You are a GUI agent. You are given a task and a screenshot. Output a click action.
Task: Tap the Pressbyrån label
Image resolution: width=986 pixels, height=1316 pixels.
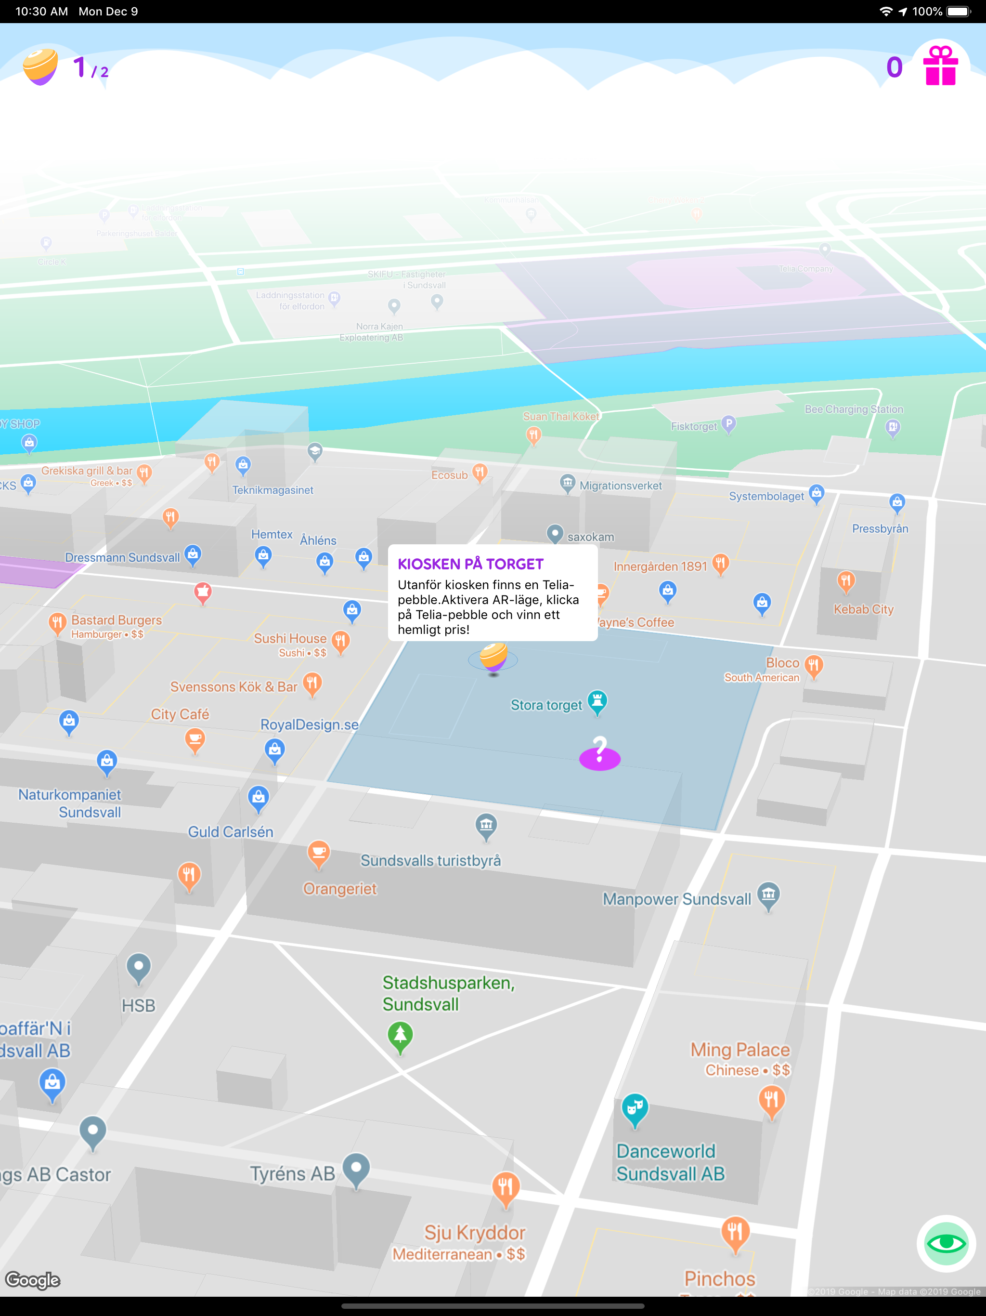point(880,529)
